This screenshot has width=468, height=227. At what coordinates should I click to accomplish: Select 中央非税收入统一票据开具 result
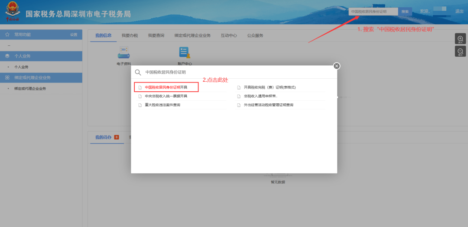(166, 96)
